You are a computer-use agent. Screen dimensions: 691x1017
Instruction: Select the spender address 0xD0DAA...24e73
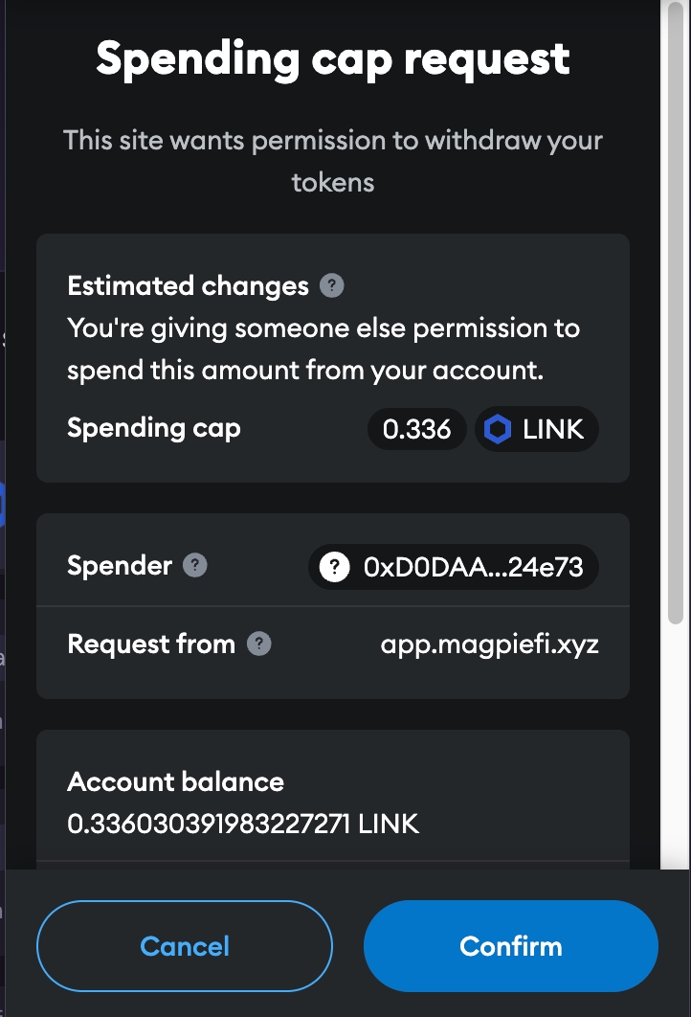(x=473, y=567)
